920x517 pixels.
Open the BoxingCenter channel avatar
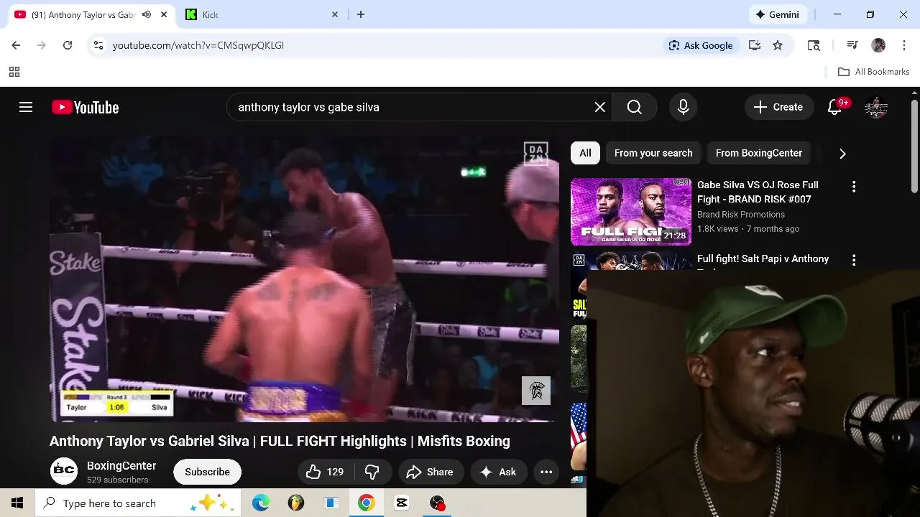point(64,471)
